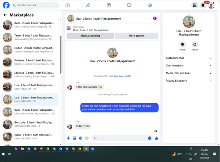Click the taskbar clock showing 7:56 PM
The height and width of the screenshot is (162, 220).
[x=205, y=154]
